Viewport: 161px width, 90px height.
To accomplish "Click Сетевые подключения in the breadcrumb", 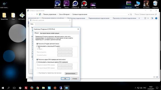I will [80, 14].
